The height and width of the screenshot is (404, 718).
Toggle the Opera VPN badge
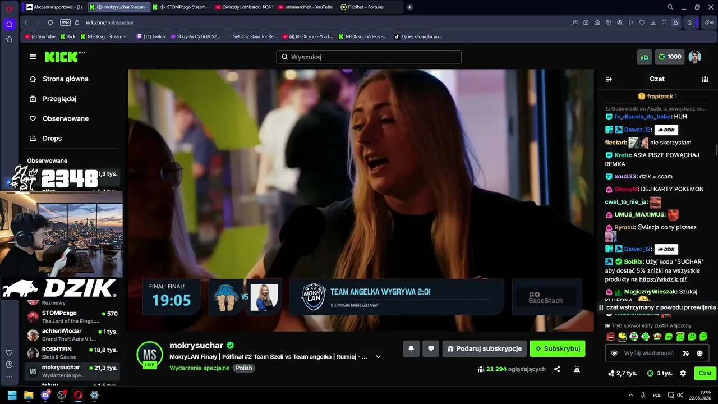pyautogui.click(x=65, y=22)
